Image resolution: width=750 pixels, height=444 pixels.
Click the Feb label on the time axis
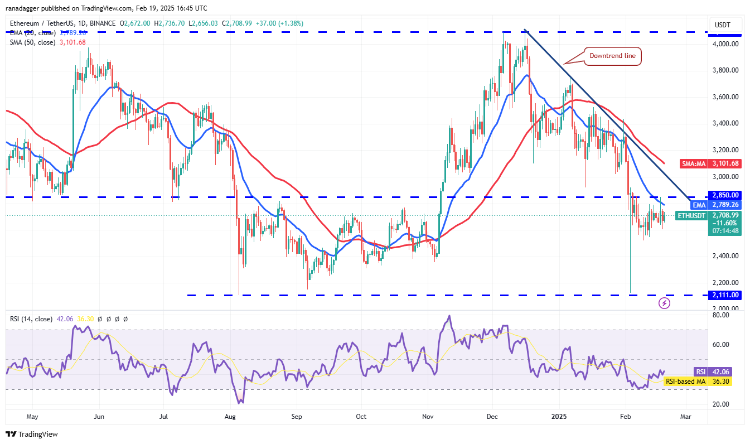click(625, 417)
